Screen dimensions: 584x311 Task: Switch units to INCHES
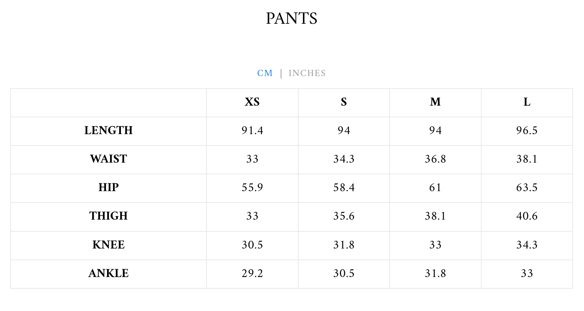click(x=307, y=73)
